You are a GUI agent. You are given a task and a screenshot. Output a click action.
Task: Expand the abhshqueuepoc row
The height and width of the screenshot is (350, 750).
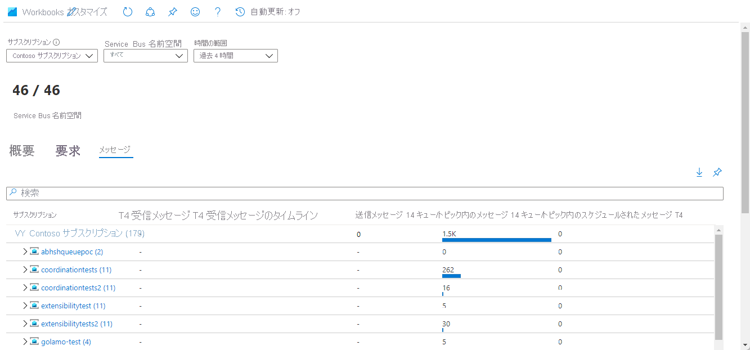[x=25, y=252]
